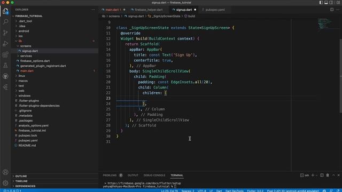Expand the Outline section
Viewport: 342px width, 192px height.
pyautogui.click(x=55, y=176)
